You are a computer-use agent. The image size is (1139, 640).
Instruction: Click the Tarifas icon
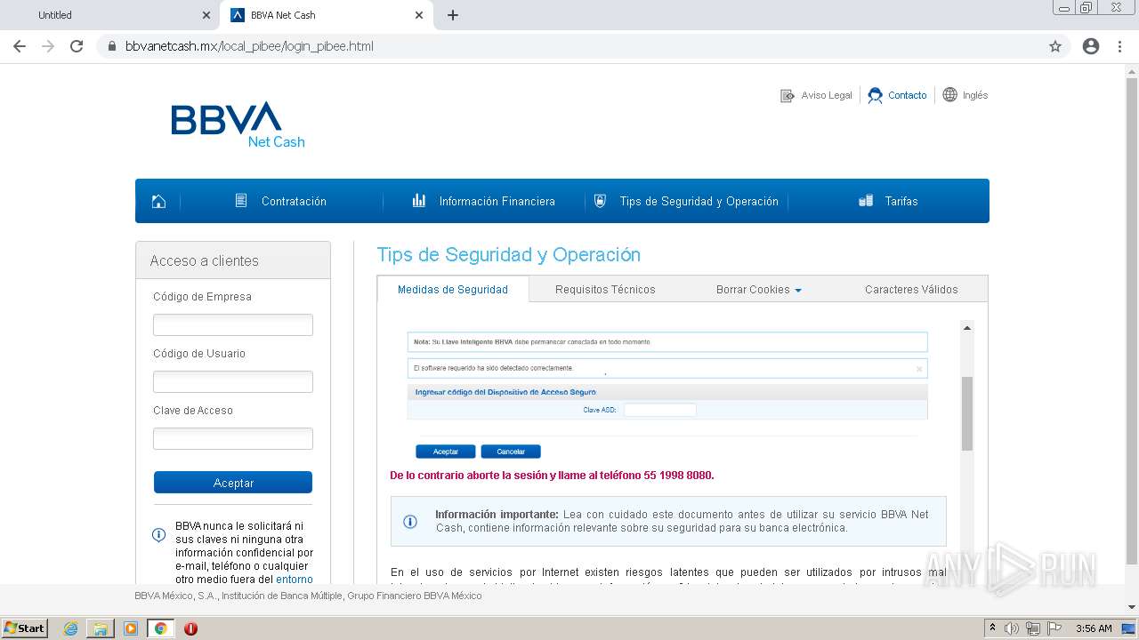point(866,201)
